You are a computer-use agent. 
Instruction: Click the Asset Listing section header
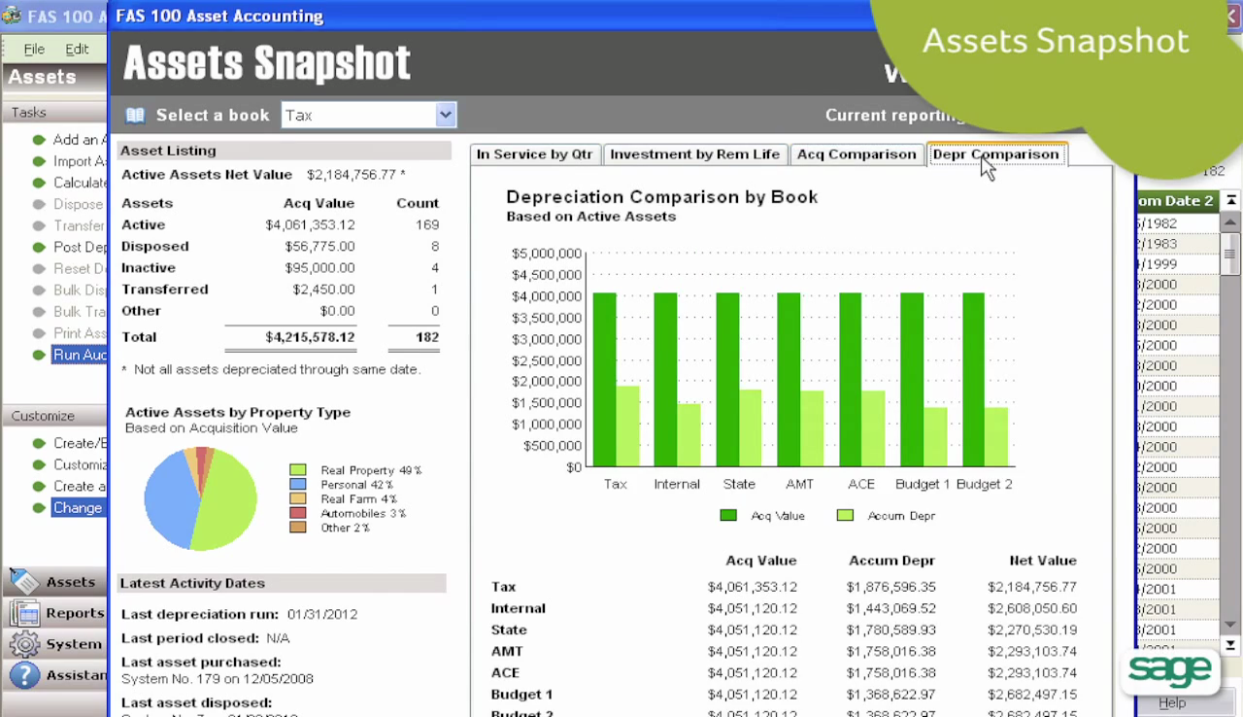tap(285, 151)
